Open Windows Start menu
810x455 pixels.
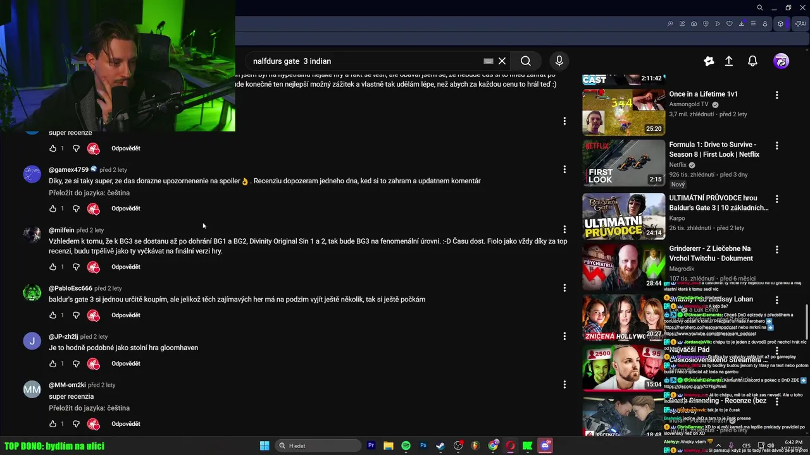pos(265,446)
